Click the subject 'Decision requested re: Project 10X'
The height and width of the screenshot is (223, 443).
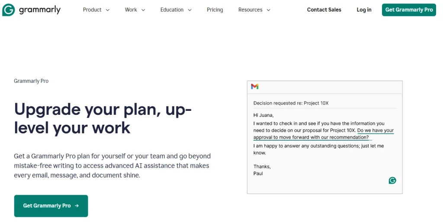pos(291,103)
